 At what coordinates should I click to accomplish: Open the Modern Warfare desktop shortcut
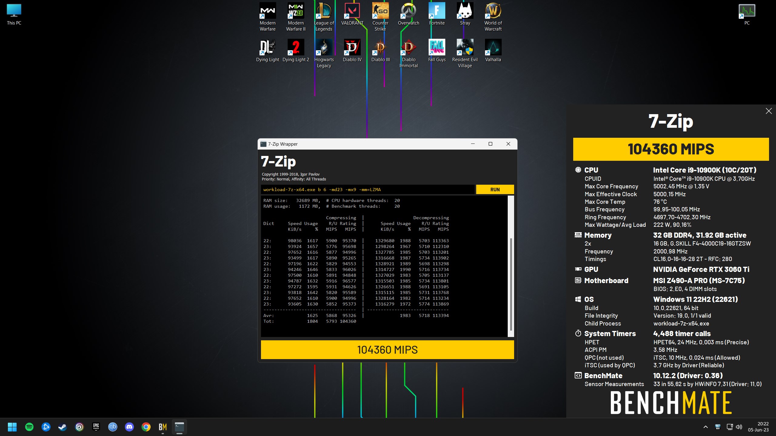click(267, 17)
